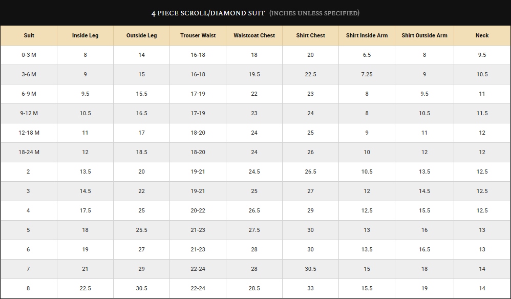
Task: Click the 'Shirt Outside Arm' column header
Action: (424, 36)
